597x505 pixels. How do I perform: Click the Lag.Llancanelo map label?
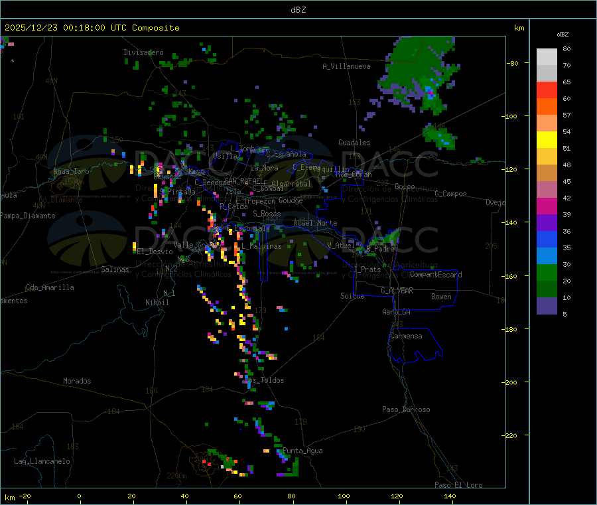coord(42,461)
